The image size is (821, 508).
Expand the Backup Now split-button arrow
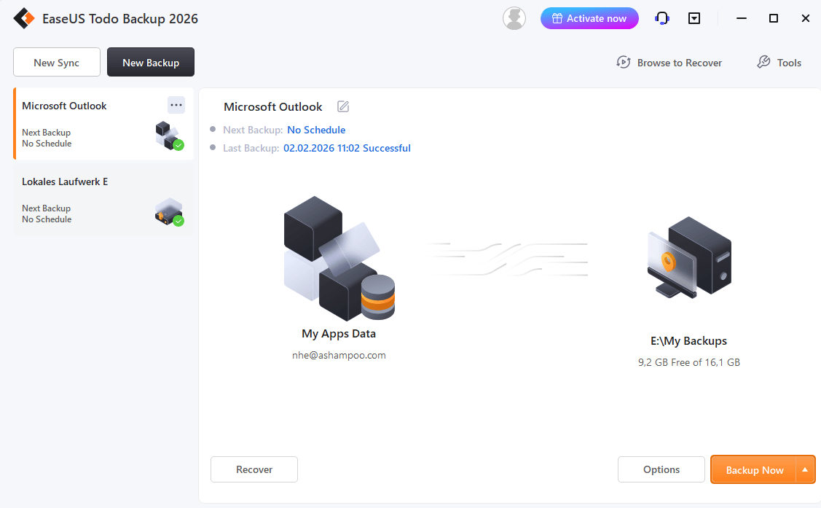(x=804, y=469)
